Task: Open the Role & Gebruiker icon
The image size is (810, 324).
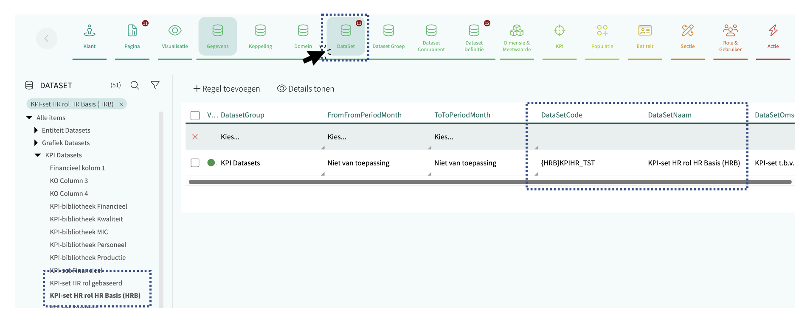Action: click(x=730, y=31)
